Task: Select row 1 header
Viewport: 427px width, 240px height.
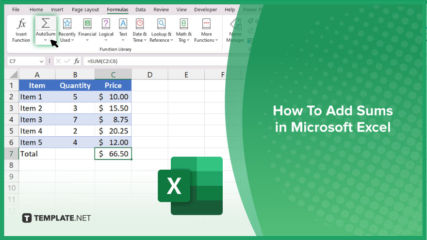Action: 12,85
